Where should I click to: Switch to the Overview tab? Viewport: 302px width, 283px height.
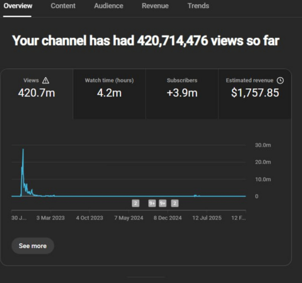click(18, 6)
